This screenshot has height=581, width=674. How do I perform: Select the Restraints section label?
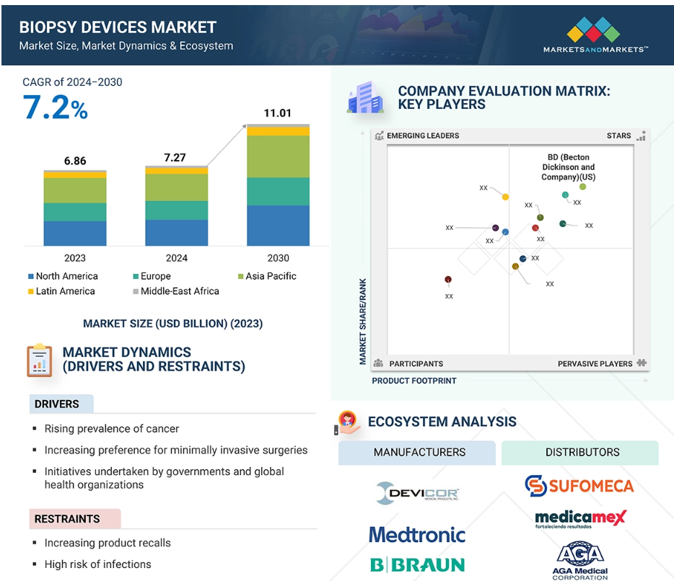[75, 519]
